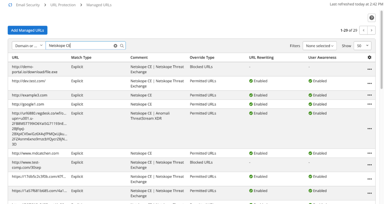The width and height of the screenshot is (387, 204).
Task: Sort by URL Rewriting column header
Action: pos(262,57)
